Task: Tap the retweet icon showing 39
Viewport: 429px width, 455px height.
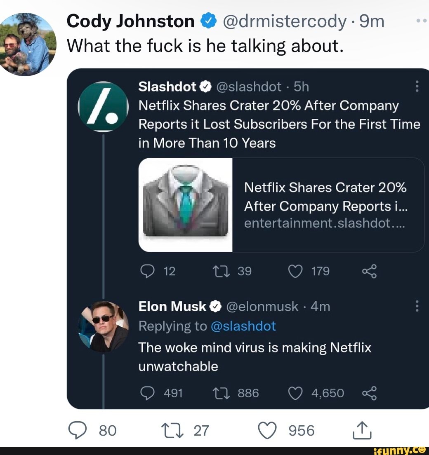Action: pyautogui.click(x=222, y=271)
